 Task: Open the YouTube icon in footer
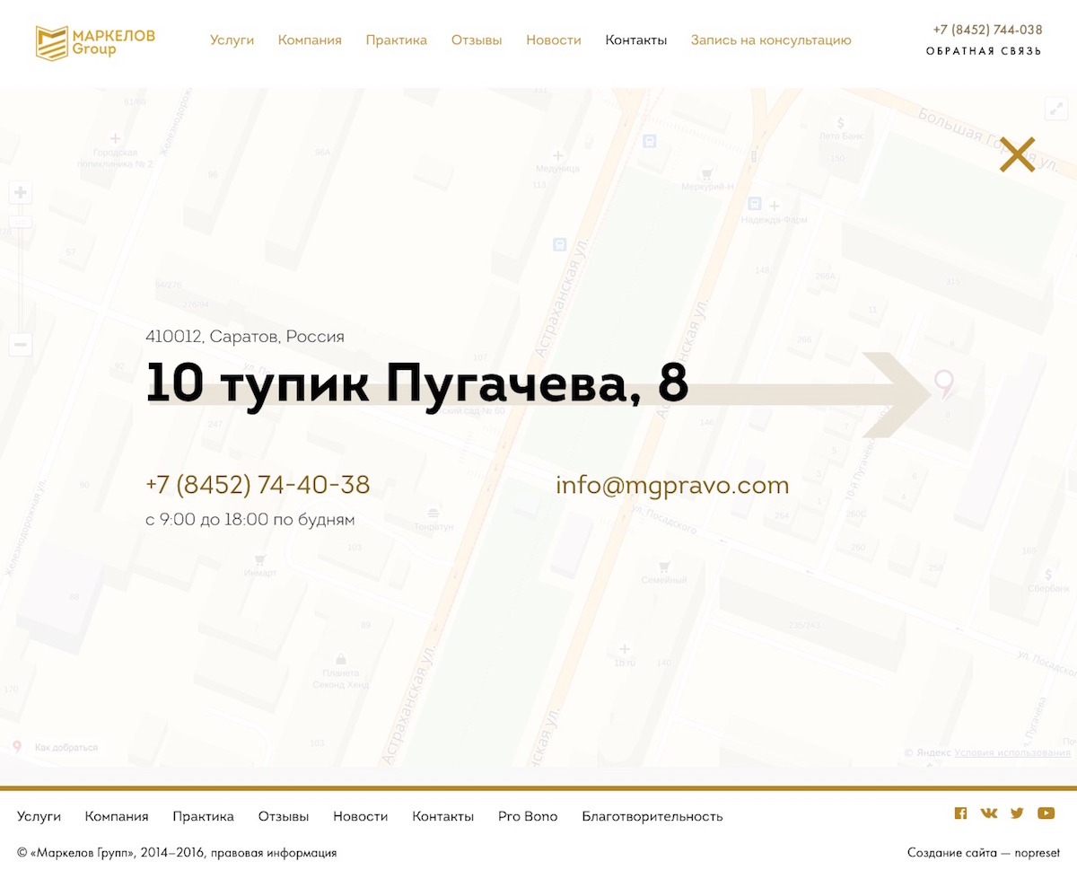(x=1046, y=813)
